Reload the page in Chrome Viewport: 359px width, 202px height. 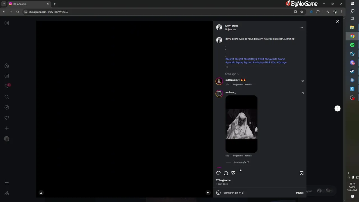17,12
